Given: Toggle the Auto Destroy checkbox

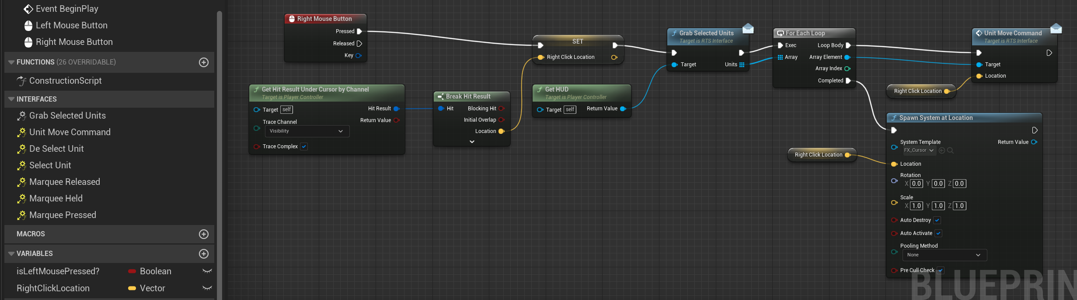Looking at the screenshot, I should [x=937, y=220].
